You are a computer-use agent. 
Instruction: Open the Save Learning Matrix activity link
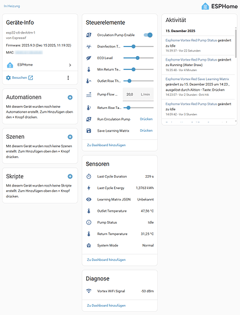click(197, 79)
